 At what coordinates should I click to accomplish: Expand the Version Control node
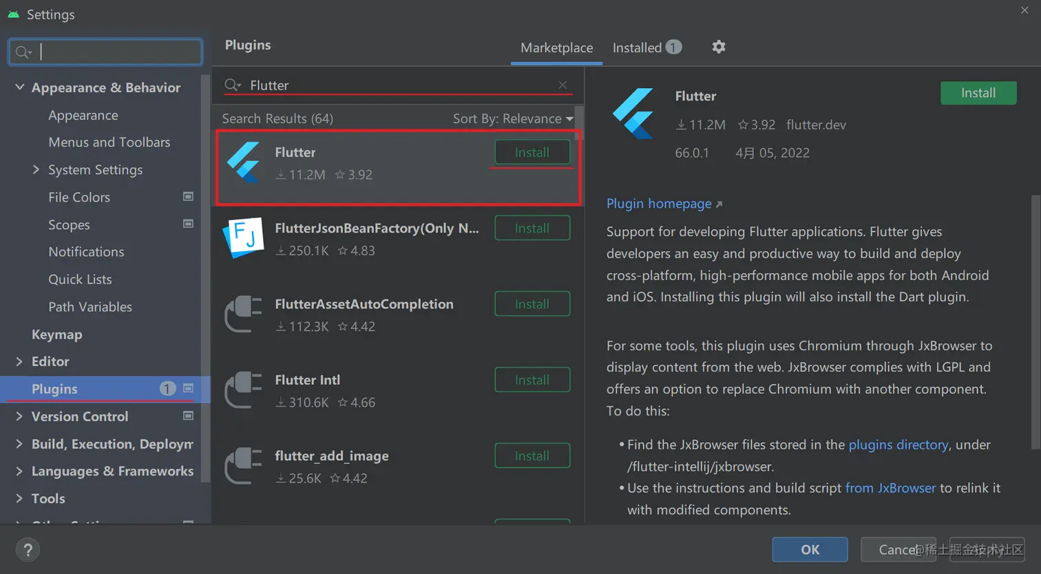(19, 416)
